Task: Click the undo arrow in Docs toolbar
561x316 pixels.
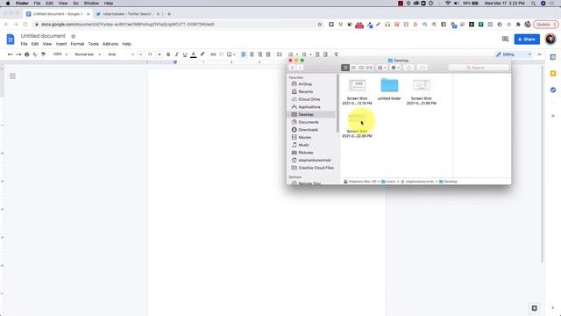Action: click(x=11, y=54)
